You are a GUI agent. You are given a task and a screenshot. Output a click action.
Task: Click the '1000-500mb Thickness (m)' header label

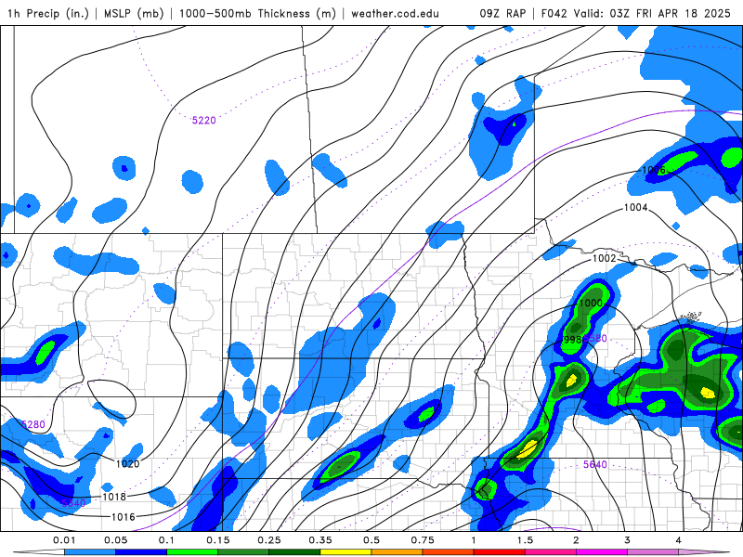[x=257, y=13]
